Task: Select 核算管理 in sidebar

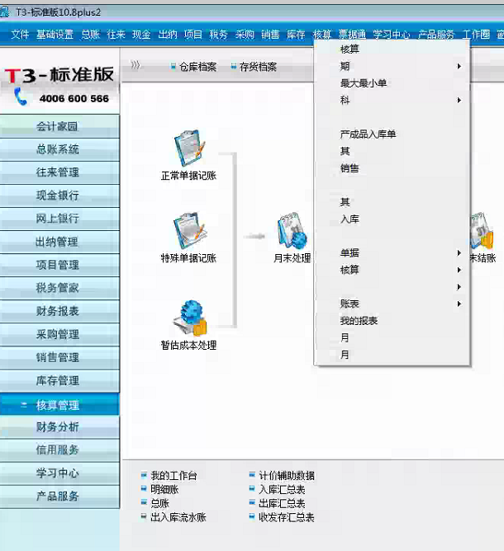Action: pyautogui.click(x=59, y=405)
